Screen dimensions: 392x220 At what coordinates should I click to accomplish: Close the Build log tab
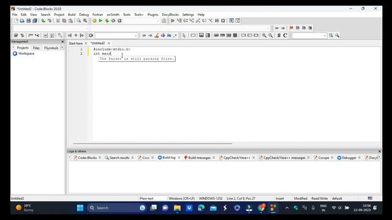pos(179,158)
